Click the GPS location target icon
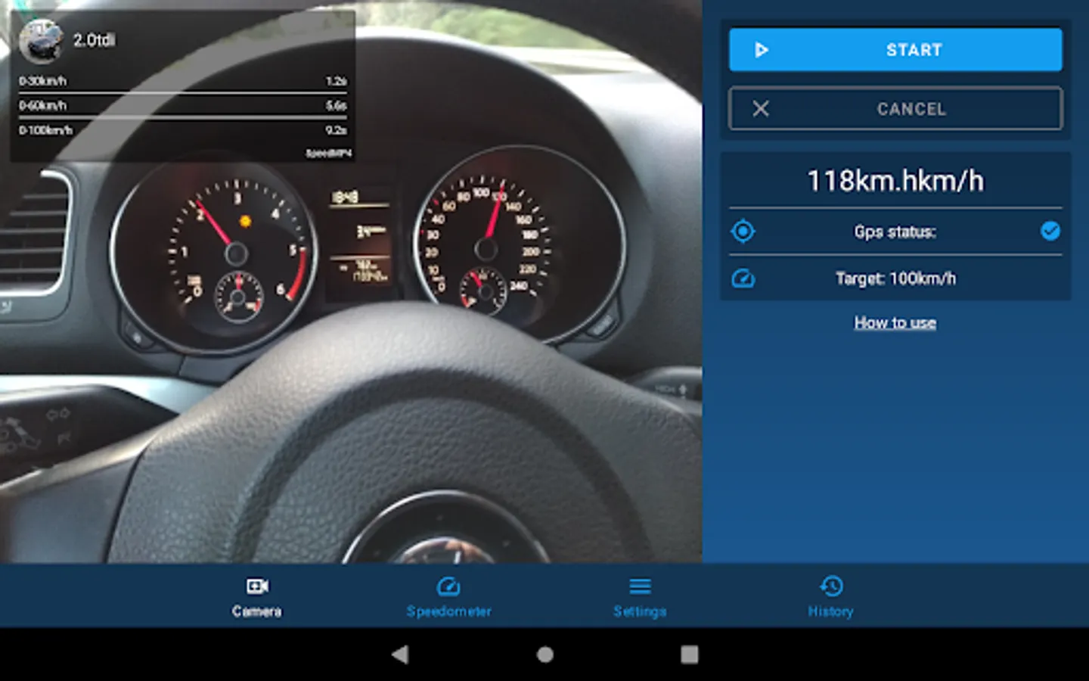This screenshot has height=681, width=1089. tap(743, 232)
